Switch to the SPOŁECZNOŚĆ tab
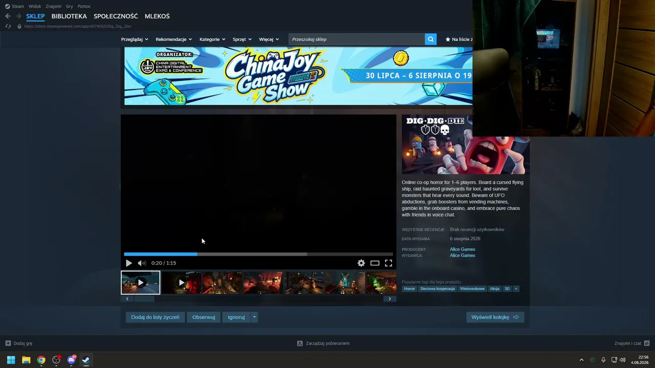This screenshot has height=368, width=655. click(116, 16)
